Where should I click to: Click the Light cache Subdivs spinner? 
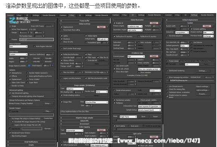(x=135, y=137)
